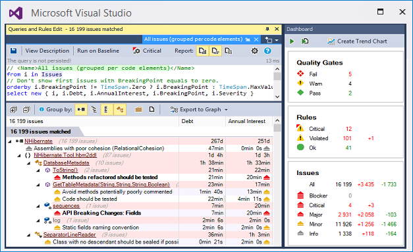Collapse the SeparatorLineReader node
413x252 pixels.
[29, 235]
